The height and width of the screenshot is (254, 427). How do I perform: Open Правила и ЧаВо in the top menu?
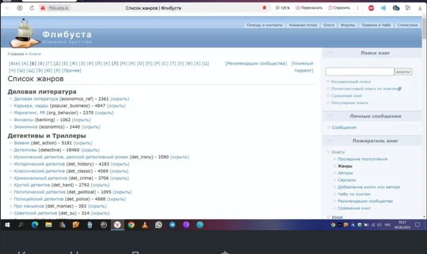pos(376,25)
